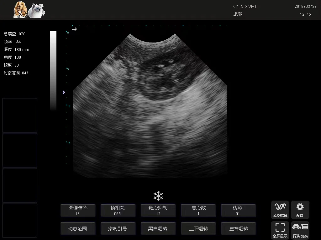Click the ultrasound scan image
Viewport: 321px width, 240px height.
pyautogui.click(x=150, y=106)
